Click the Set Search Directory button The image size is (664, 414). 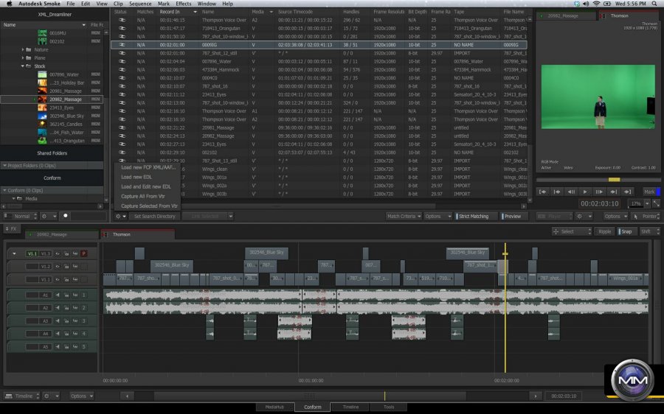[153, 217]
